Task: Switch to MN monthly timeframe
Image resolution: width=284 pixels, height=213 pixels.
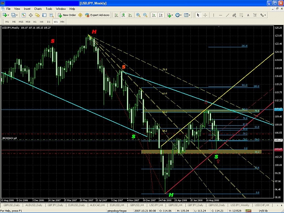Action: [x=62, y=22]
